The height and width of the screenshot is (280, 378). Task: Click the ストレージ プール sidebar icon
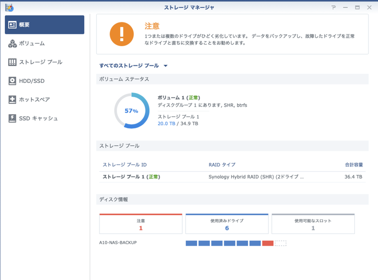(12, 62)
